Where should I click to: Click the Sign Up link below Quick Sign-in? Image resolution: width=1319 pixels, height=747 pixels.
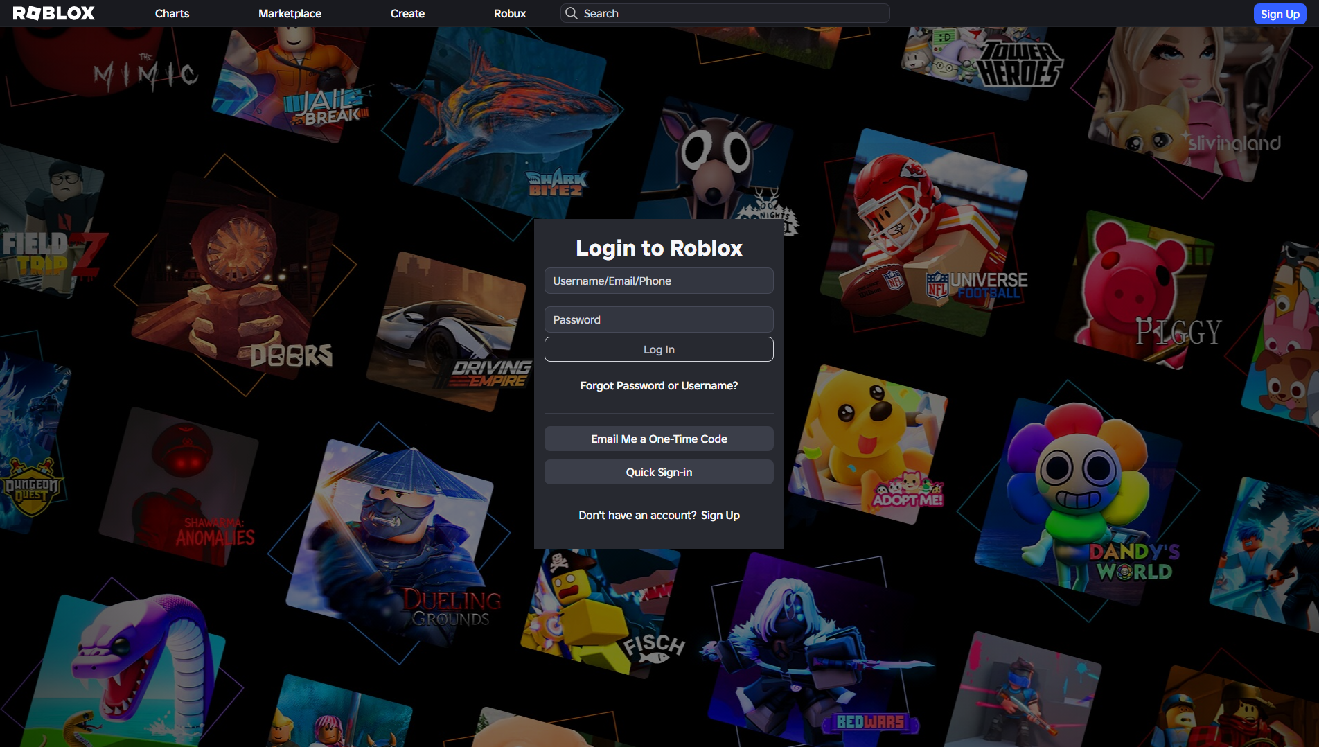[720, 515]
